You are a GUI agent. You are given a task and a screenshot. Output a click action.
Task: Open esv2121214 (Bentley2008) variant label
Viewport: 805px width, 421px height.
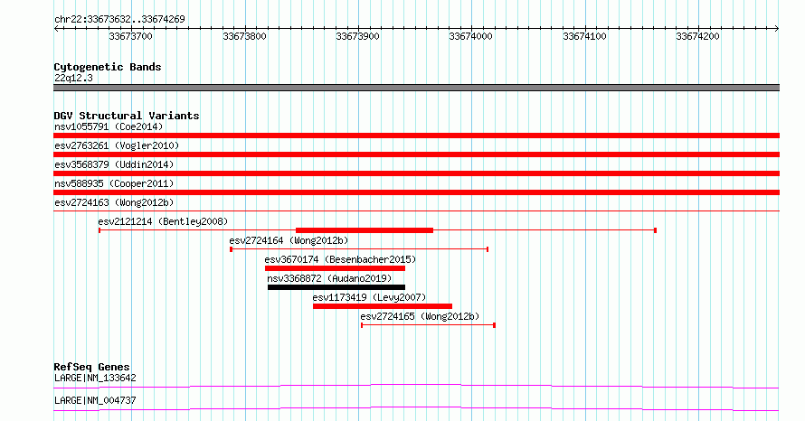tap(163, 221)
